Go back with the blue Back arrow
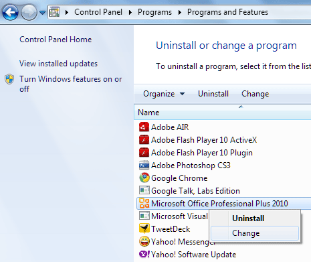Screen dimensions: 311x262 10,12
